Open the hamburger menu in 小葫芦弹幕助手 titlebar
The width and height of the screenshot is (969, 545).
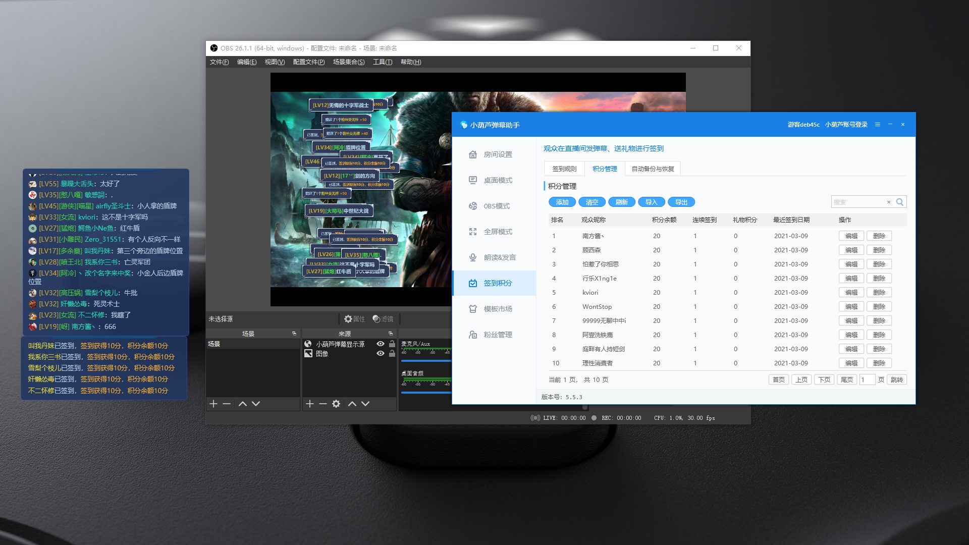coord(878,125)
